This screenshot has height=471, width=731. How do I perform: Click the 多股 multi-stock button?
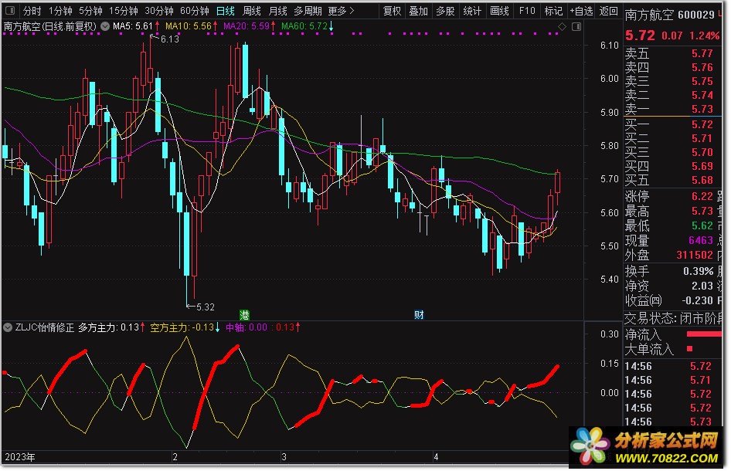click(445, 11)
